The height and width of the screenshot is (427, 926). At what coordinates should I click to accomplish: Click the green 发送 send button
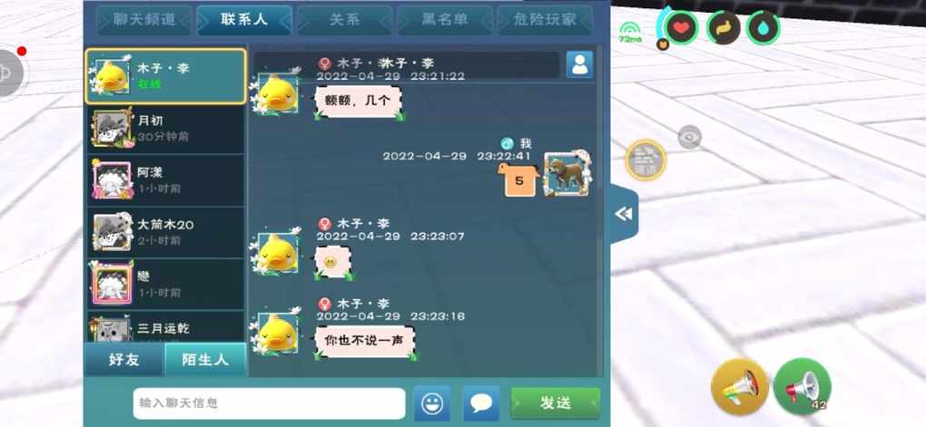[555, 403]
